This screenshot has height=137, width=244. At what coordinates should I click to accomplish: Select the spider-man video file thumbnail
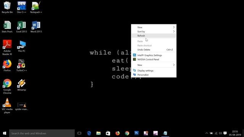click(x=22, y=107)
